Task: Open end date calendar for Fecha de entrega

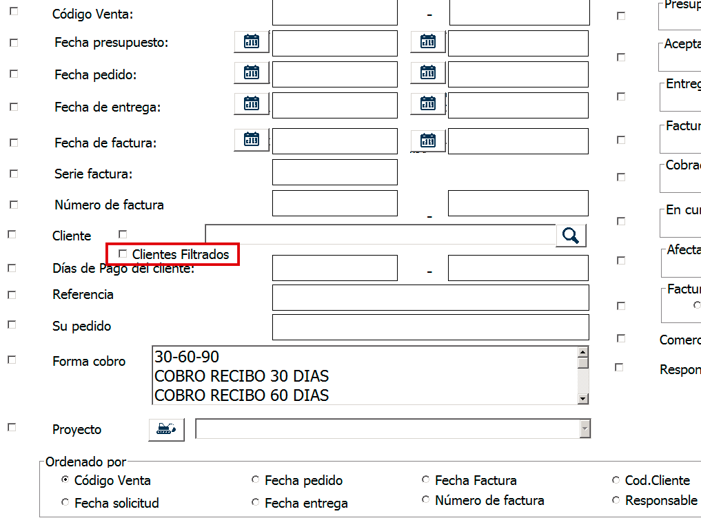Action: pyautogui.click(x=428, y=104)
